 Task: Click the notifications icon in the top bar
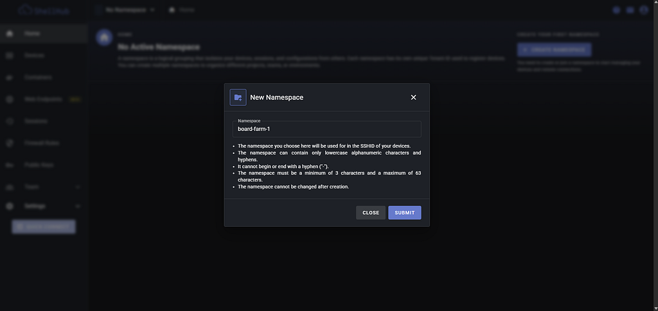click(630, 10)
